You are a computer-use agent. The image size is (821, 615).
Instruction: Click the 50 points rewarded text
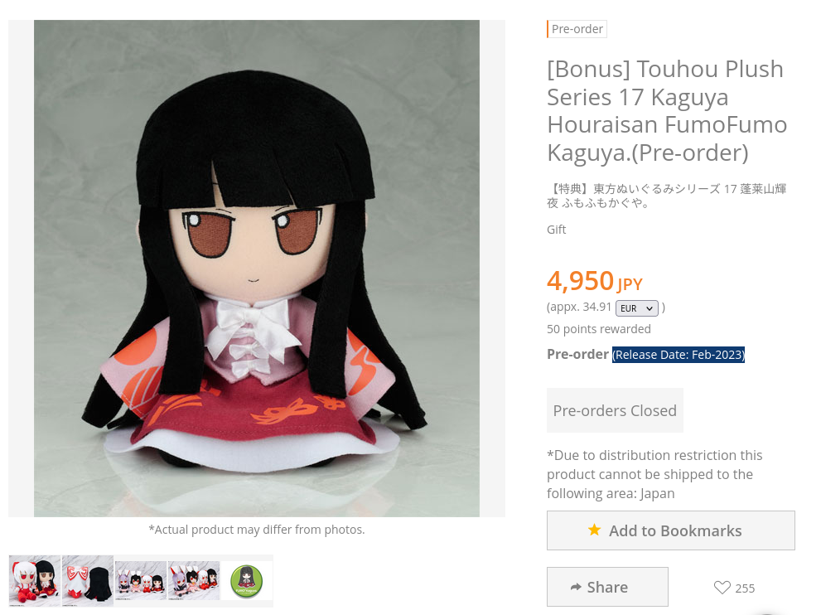pyautogui.click(x=599, y=329)
